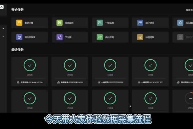Click the 标题提取 tool label
The width and height of the screenshot is (193, 129).
click(150, 37)
